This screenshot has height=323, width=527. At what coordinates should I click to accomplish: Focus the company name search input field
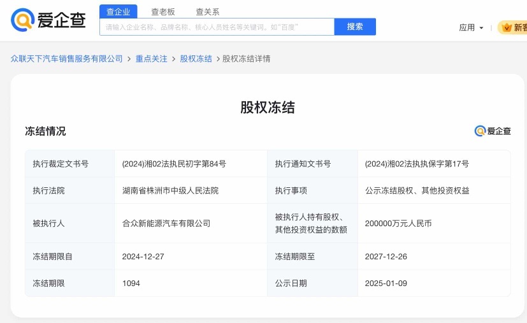[217, 27]
